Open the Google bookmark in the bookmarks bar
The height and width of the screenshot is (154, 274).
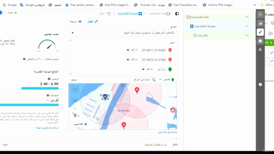click(x=9, y=5)
